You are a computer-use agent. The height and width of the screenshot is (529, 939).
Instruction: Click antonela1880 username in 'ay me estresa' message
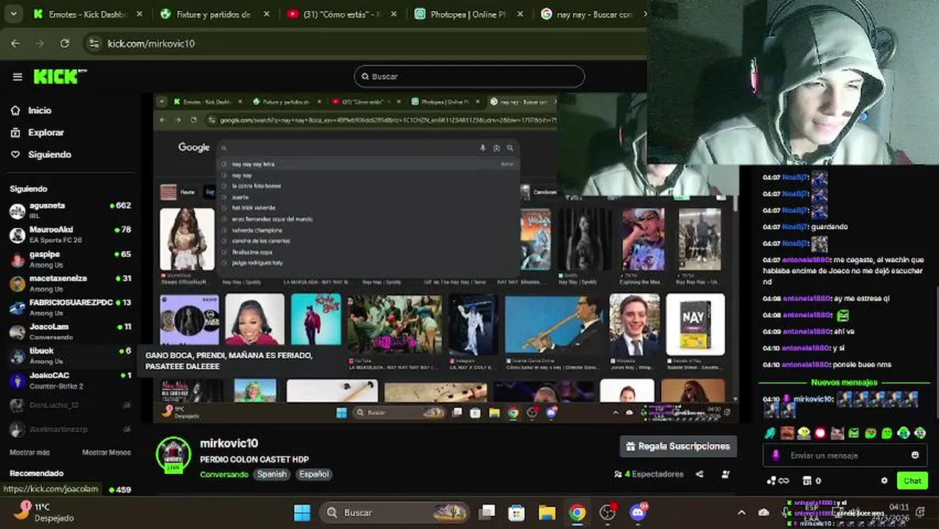click(806, 299)
